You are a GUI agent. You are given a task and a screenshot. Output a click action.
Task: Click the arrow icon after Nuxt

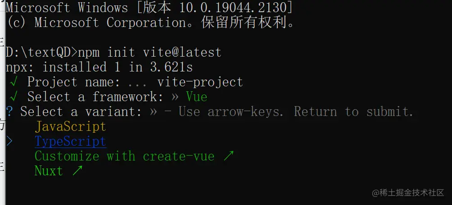point(77,171)
